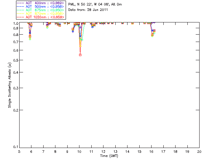Click the Time (GMT) axis label

click(x=109, y=156)
